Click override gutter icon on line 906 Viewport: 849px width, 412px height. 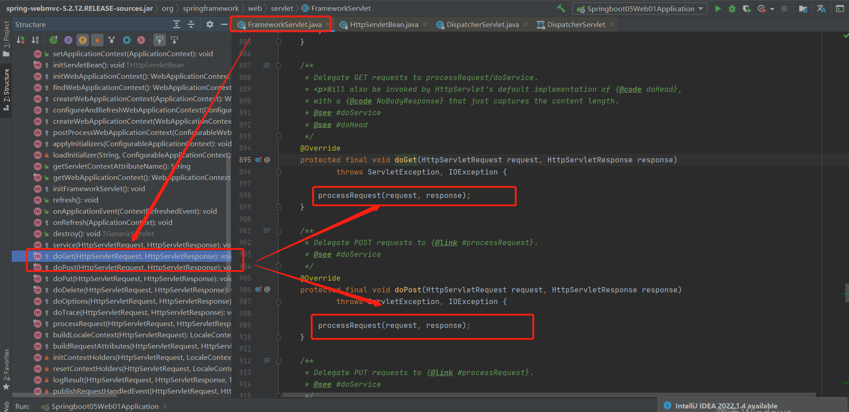(258, 290)
